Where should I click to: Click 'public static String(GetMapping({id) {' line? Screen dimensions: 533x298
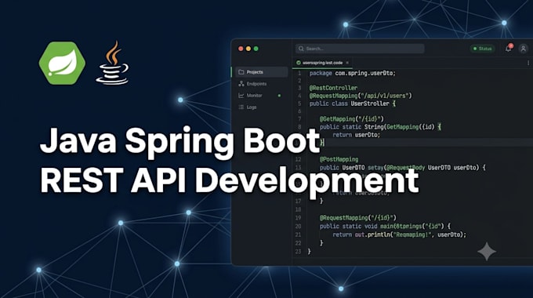pyautogui.click(x=380, y=127)
